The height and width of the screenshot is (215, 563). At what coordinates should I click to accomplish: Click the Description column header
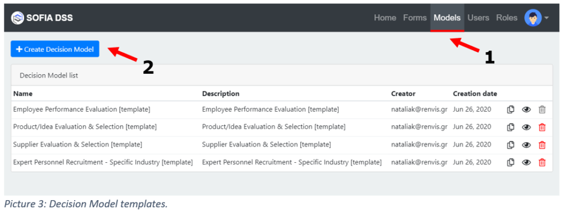click(221, 93)
